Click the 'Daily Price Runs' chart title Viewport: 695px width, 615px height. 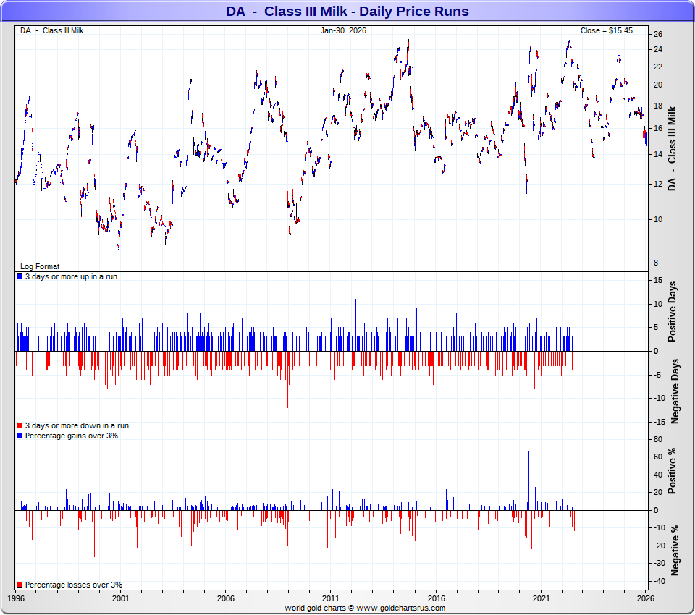(x=347, y=12)
